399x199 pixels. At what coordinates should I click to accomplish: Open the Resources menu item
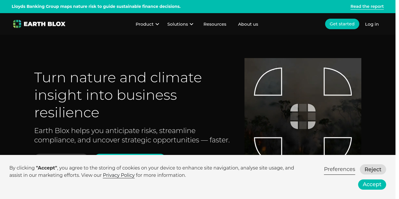(x=215, y=24)
